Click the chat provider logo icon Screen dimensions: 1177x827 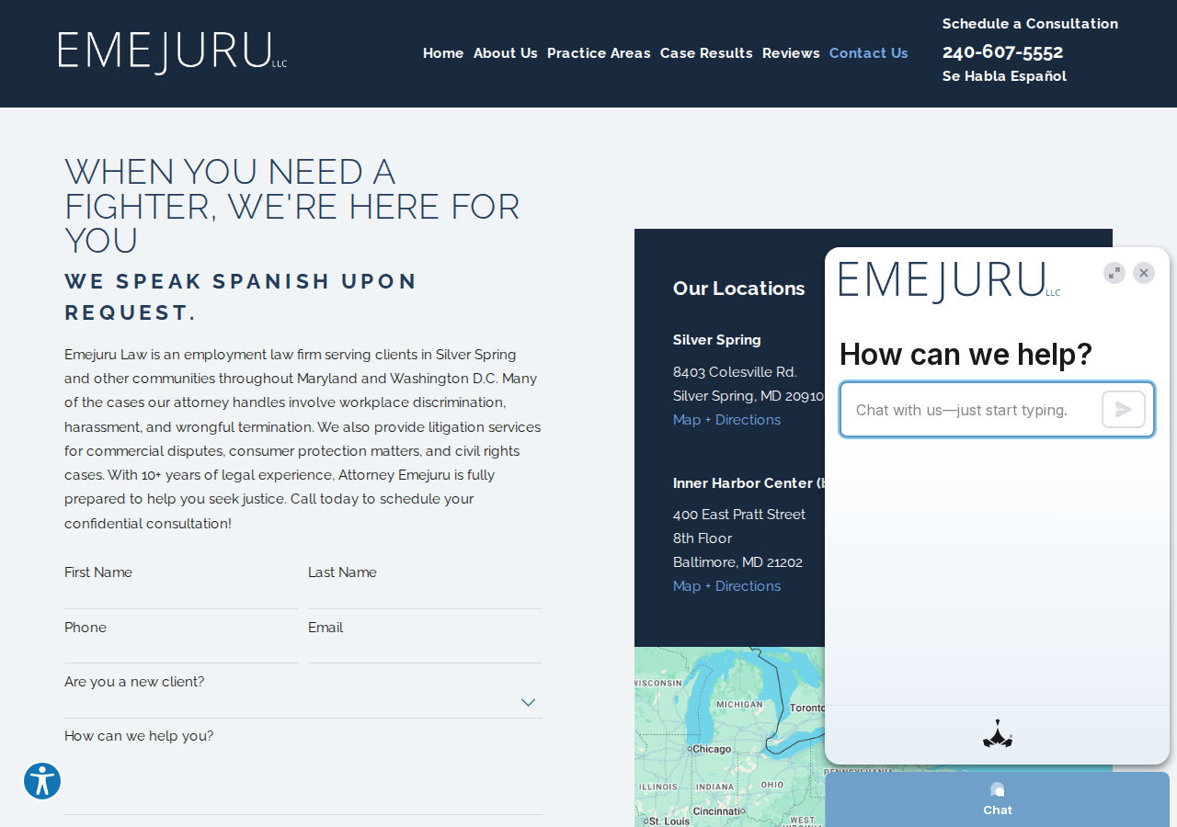pos(998,734)
